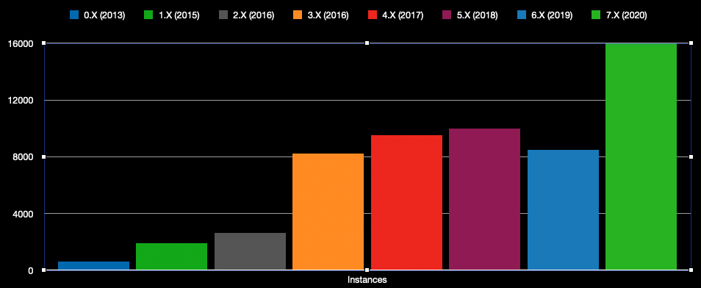The width and height of the screenshot is (701, 288).
Task: Click the 1.X (2015) green legend swatch
Action: pyautogui.click(x=148, y=15)
